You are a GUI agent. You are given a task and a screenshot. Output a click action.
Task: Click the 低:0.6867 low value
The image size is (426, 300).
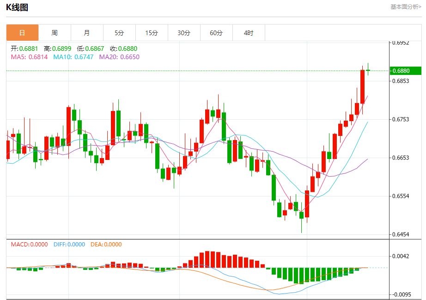(91, 49)
